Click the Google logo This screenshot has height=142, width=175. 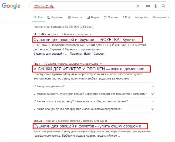(11, 6)
